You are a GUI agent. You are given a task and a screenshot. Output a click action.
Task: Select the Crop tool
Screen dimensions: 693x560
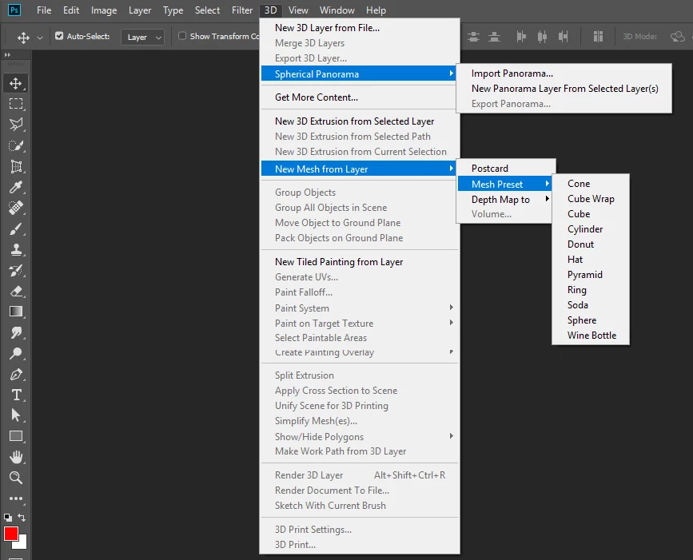16,166
